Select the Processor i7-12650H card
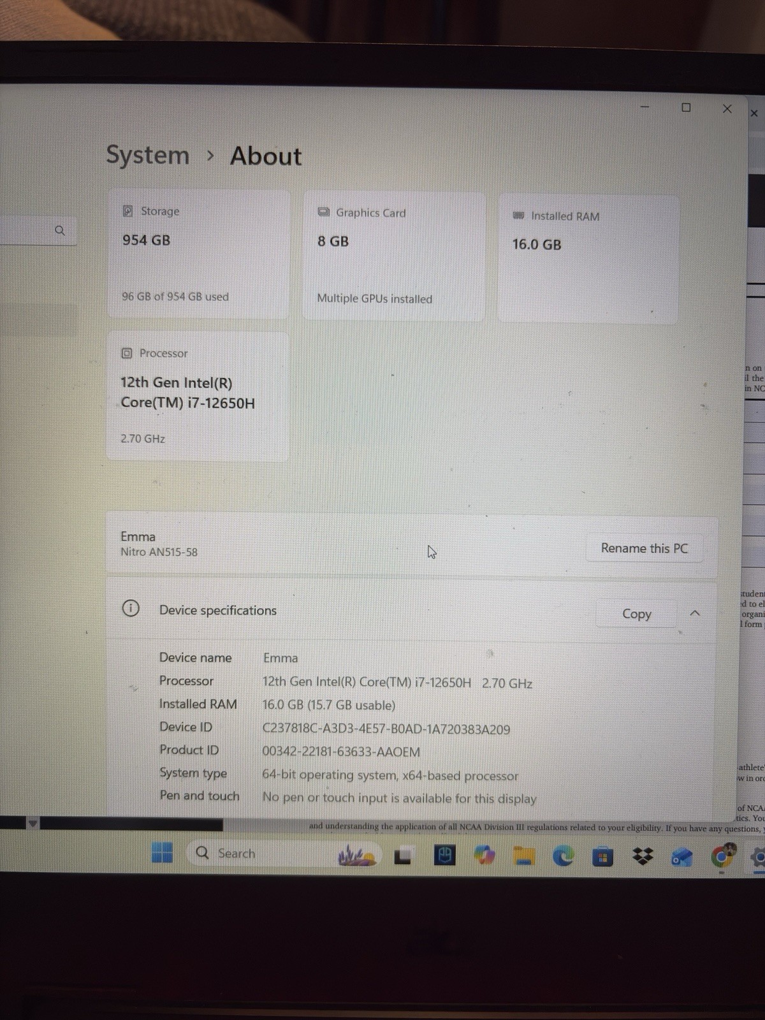The height and width of the screenshot is (1020, 765). click(198, 396)
